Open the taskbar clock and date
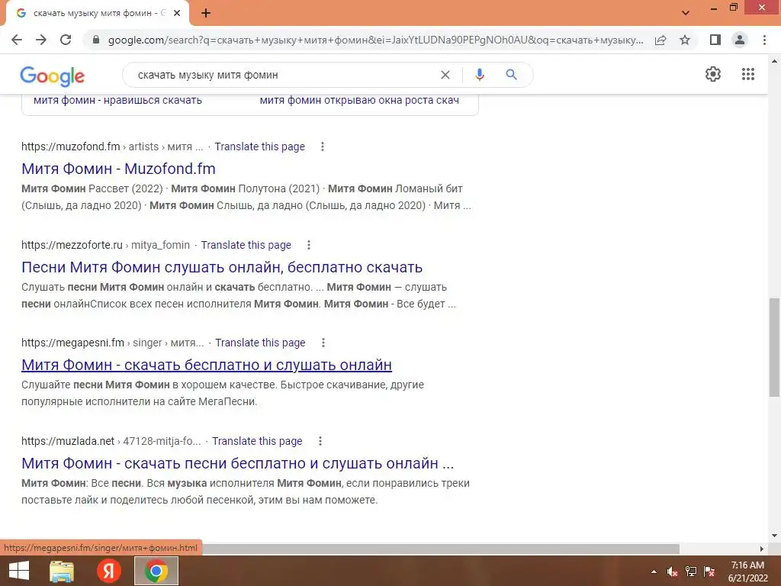This screenshot has height=586, width=781. pyautogui.click(x=747, y=572)
